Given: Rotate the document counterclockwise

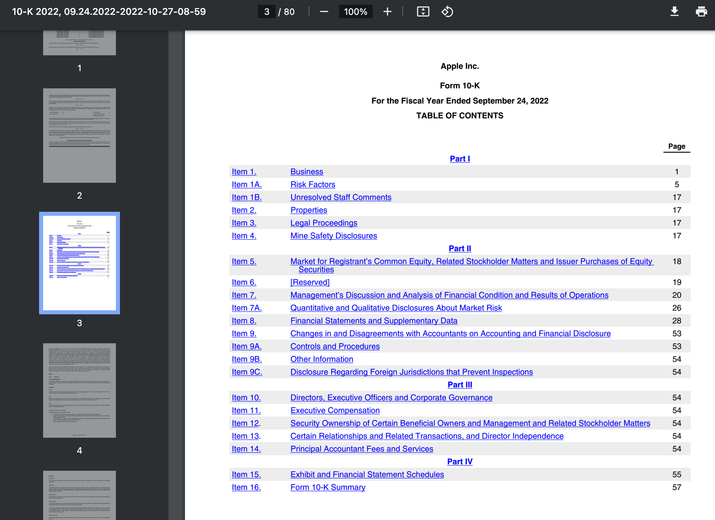Looking at the screenshot, I should 447,12.
